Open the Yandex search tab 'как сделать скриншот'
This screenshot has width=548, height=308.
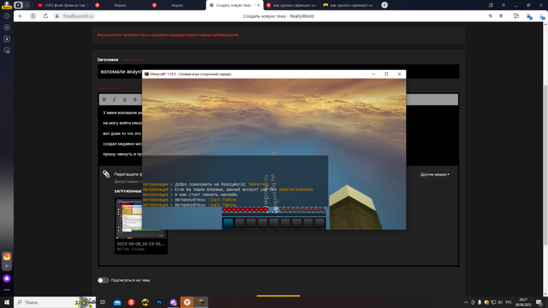coord(292,5)
